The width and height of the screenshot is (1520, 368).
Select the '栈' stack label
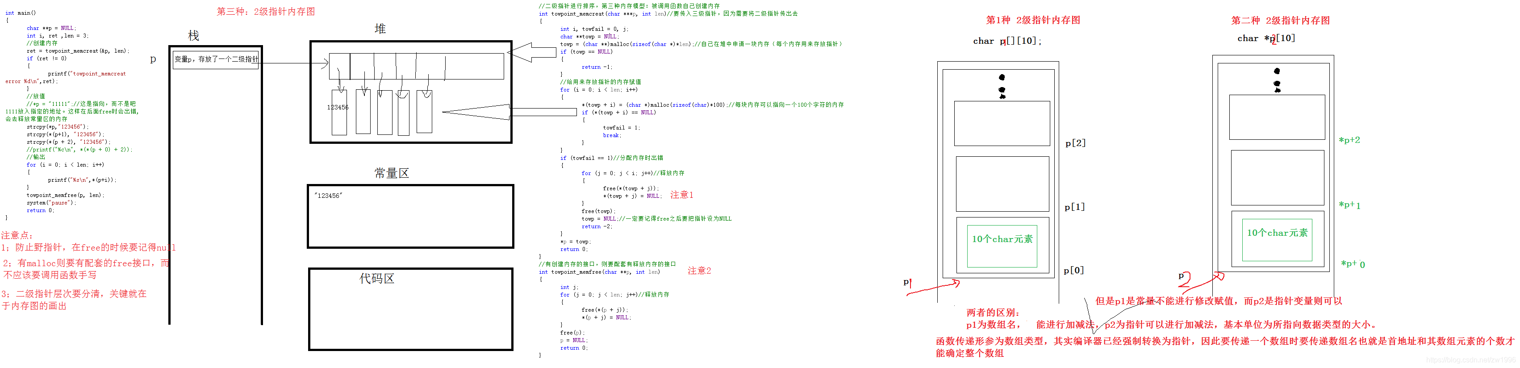[x=193, y=36]
